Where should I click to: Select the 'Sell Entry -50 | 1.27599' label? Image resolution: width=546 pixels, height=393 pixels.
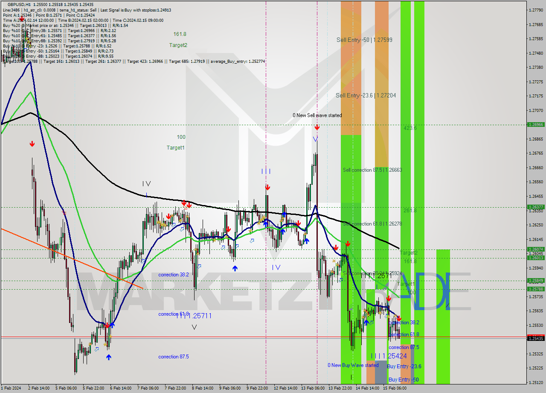click(364, 40)
